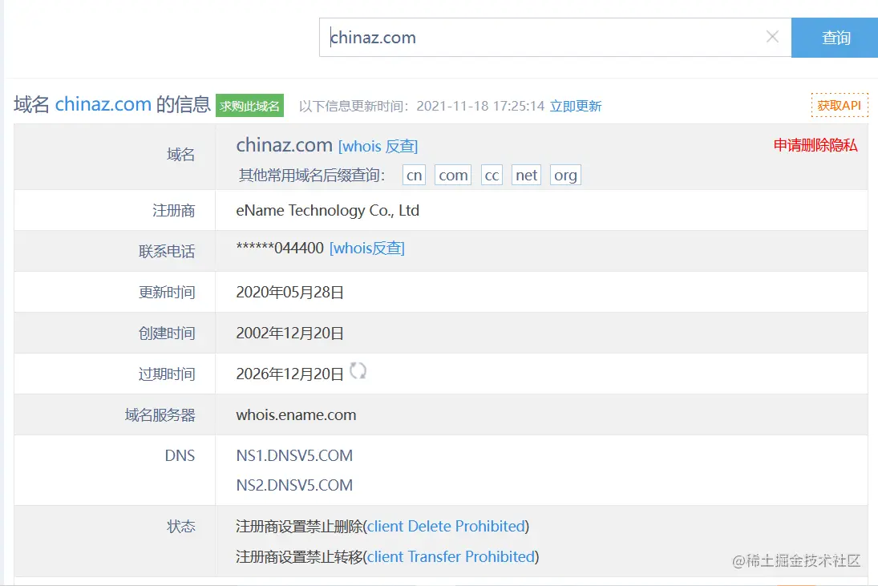This screenshot has height=586, width=878.
Task: Click the refresh icon next to expiration date
Action: (x=358, y=370)
